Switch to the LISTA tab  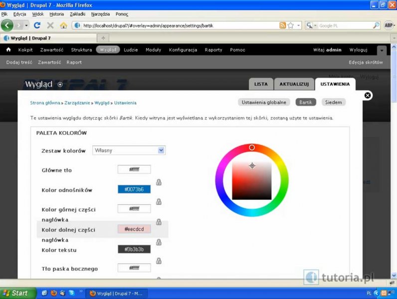pos(261,84)
